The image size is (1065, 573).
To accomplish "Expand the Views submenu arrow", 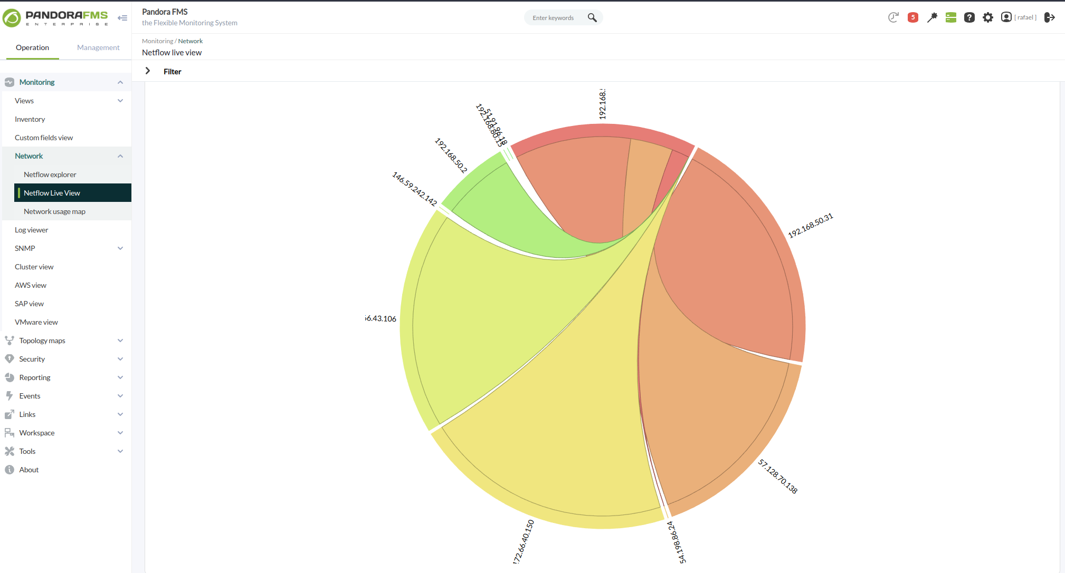I will (x=120, y=100).
